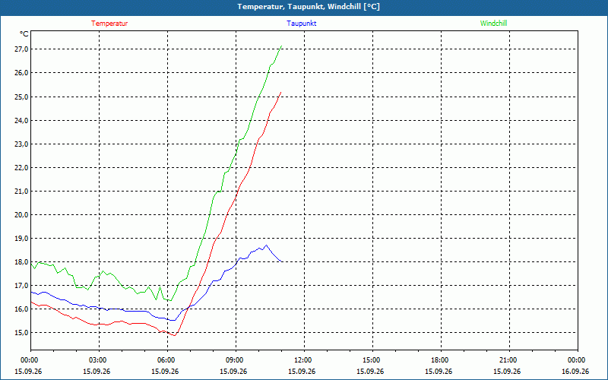
Task: Click the 20,0 y-axis value
Action: 21,215
